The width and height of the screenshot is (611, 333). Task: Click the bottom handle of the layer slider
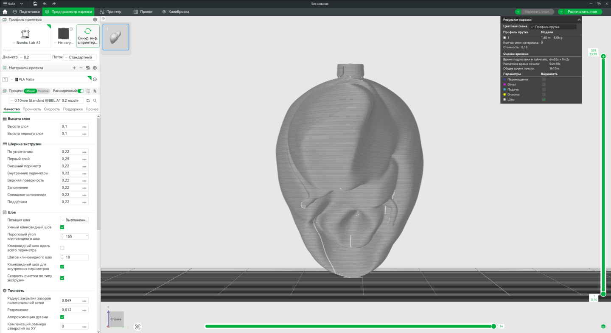pos(603,294)
